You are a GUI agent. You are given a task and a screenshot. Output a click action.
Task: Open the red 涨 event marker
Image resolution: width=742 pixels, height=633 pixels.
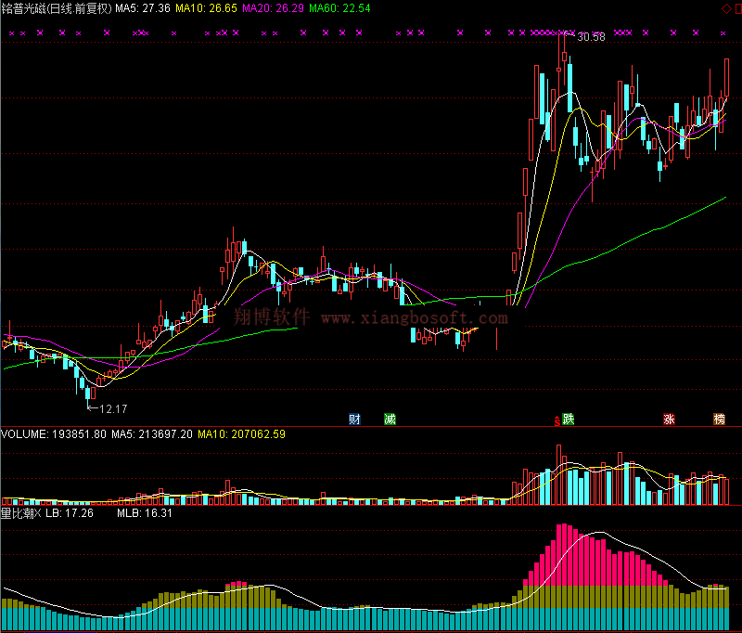668,419
